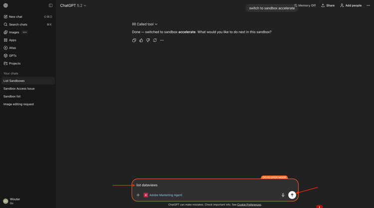Image resolution: width=374 pixels, height=208 pixels.
Task: Open the ChatGPT 5.2 model dropdown
Action: click(73, 5)
